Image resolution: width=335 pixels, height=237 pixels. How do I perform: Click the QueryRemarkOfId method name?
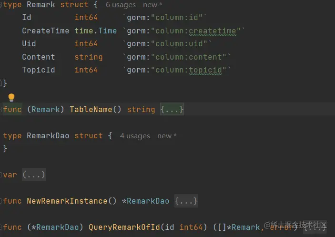click(124, 227)
